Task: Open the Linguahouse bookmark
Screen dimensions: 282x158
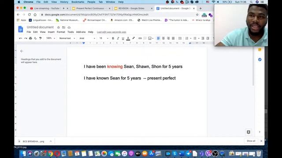Action: pos(41,20)
